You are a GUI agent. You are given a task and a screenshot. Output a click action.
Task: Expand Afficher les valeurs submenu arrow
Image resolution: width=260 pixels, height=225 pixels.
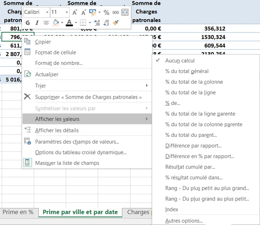[146, 119]
